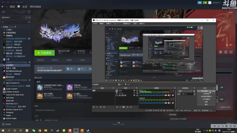This screenshot has height=133, width=237.
Task: Adjust the microphone volume slider
Action: coord(153,95)
